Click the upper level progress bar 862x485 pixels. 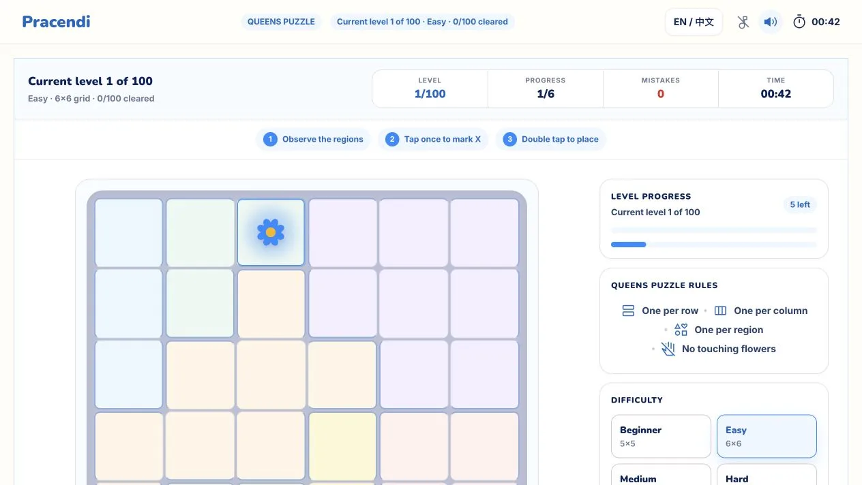coord(714,230)
